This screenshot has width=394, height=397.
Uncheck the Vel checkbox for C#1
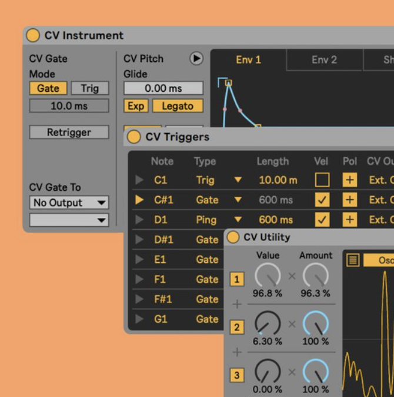pos(322,200)
